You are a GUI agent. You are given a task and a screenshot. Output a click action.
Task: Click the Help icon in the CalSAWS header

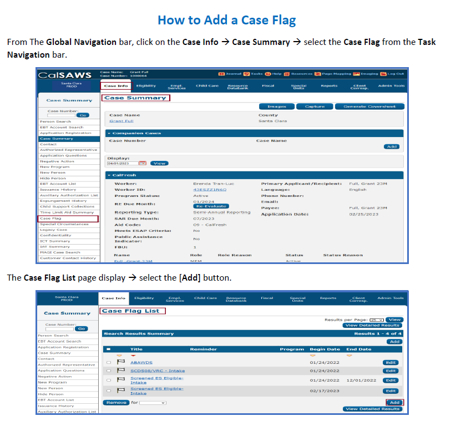268,74
